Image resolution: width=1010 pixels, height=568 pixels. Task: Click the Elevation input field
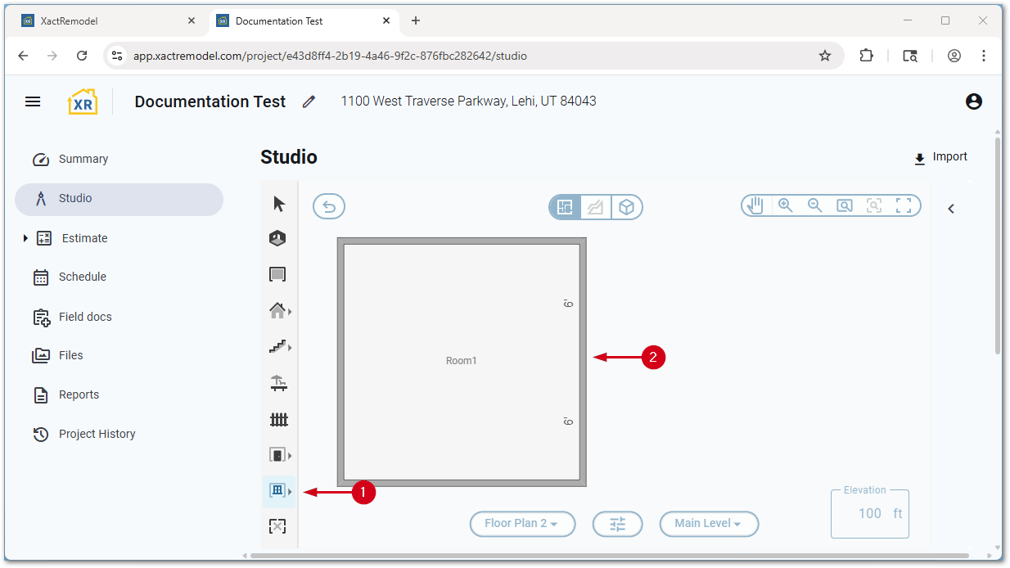pyautogui.click(x=869, y=514)
